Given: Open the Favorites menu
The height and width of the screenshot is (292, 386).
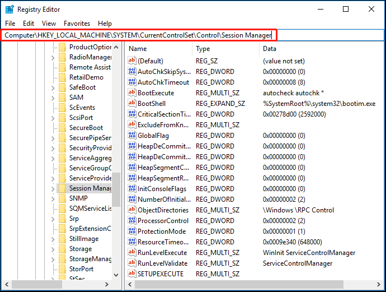Looking at the screenshot, I should tap(77, 24).
